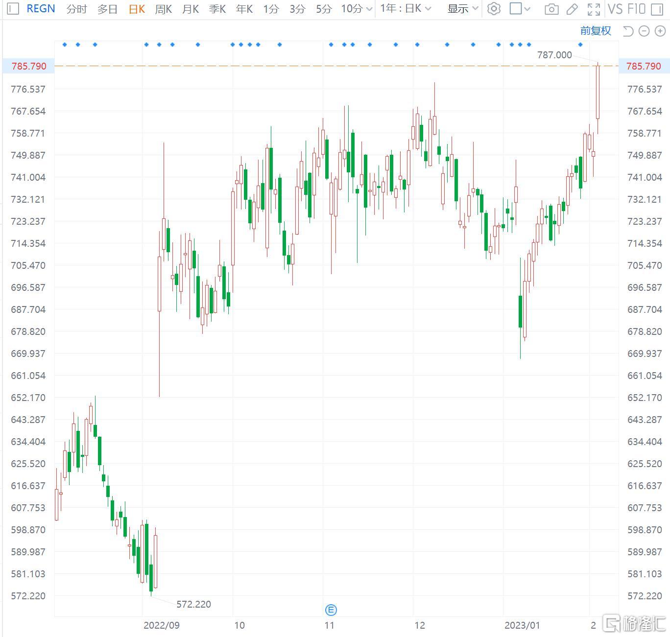Screen dimensions: 670x637
Task: Click the VS compare icon
Action: pyautogui.click(x=615, y=9)
